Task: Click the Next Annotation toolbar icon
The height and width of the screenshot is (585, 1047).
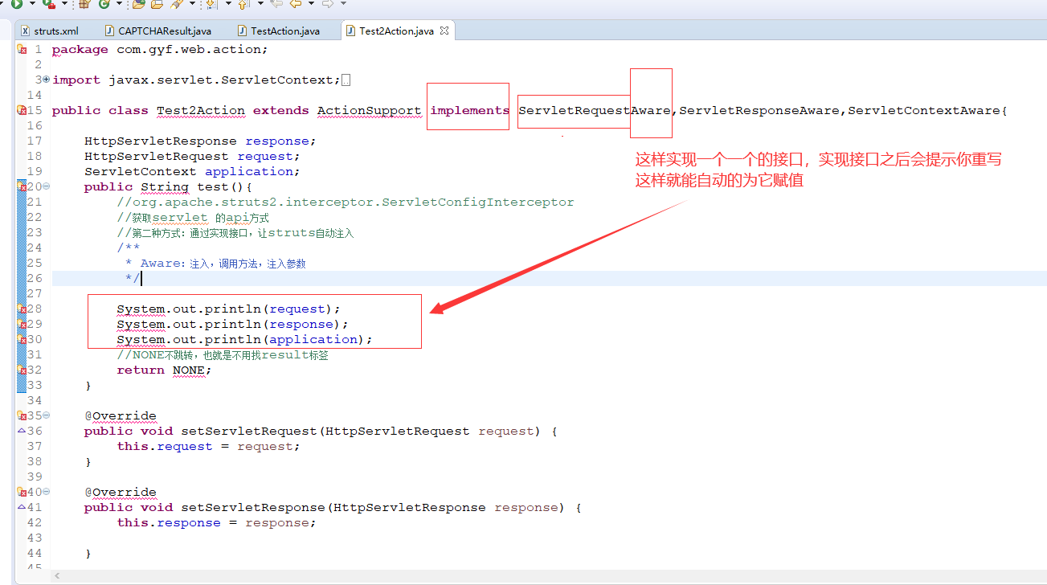Action: (211, 4)
